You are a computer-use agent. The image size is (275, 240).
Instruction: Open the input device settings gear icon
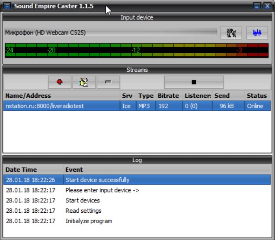231,33
